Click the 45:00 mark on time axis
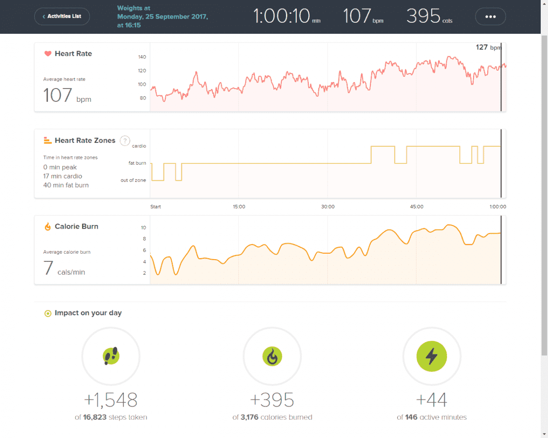Viewport: 548px width, 438px height. coord(416,207)
